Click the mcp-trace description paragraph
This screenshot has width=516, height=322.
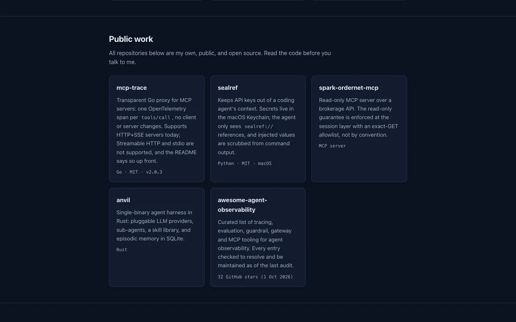[x=157, y=130]
